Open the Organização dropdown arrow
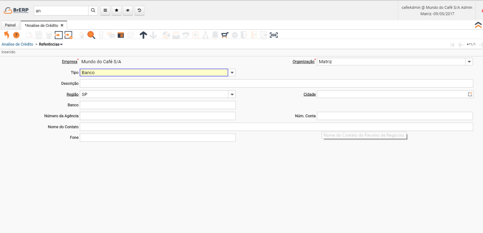This screenshot has height=233, width=483. (469, 62)
